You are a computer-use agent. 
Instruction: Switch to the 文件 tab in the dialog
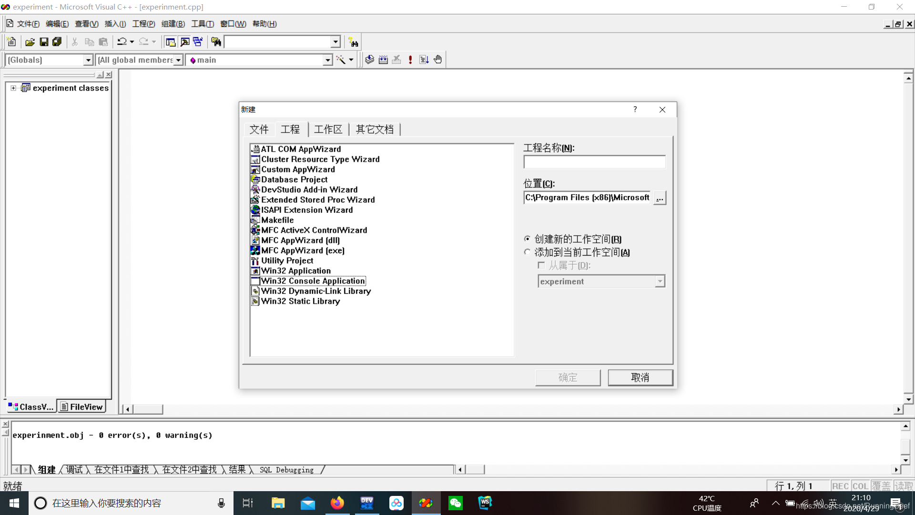(259, 129)
